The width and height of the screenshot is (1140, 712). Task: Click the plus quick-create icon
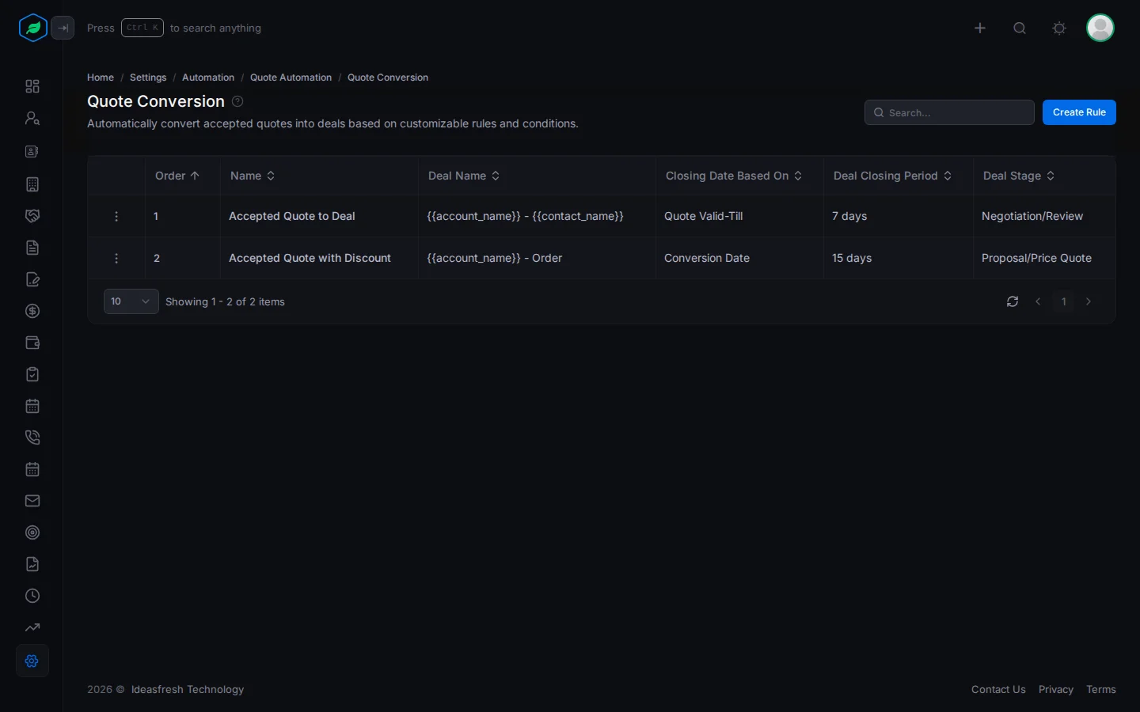[980, 28]
